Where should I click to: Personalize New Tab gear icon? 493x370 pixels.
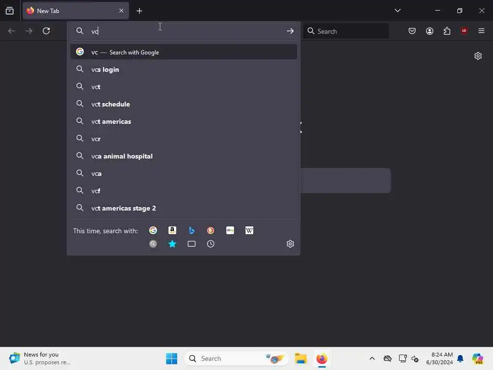478,56
